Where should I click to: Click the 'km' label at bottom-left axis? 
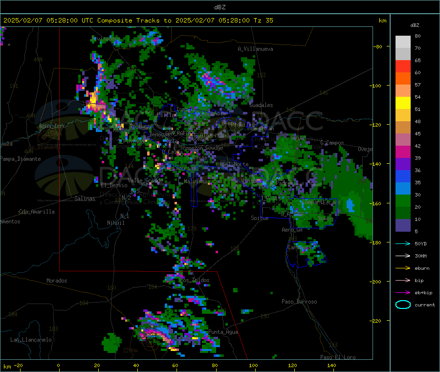click(x=7, y=367)
